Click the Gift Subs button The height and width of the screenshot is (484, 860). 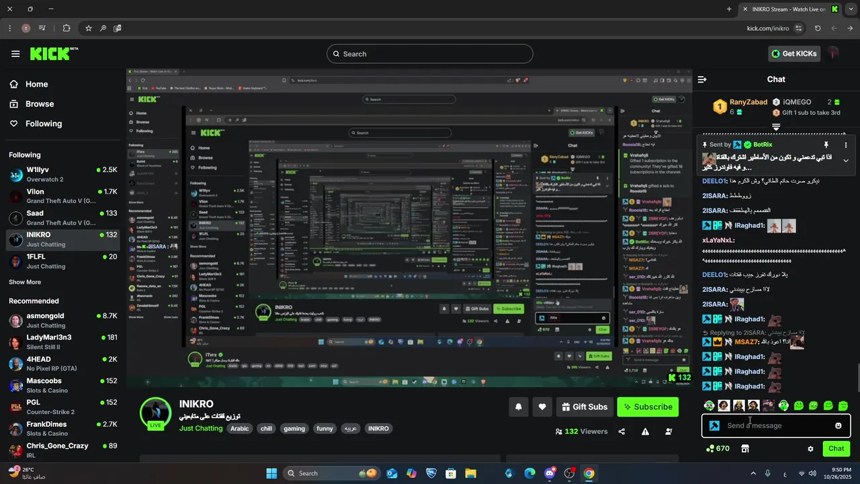pos(584,407)
